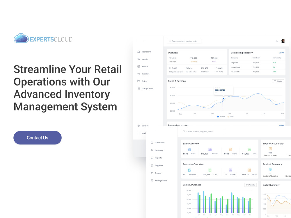The width and height of the screenshot is (291, 218).
Task: Click the Return icon in Purchase Overview
Action: click(x=249, y=170)
